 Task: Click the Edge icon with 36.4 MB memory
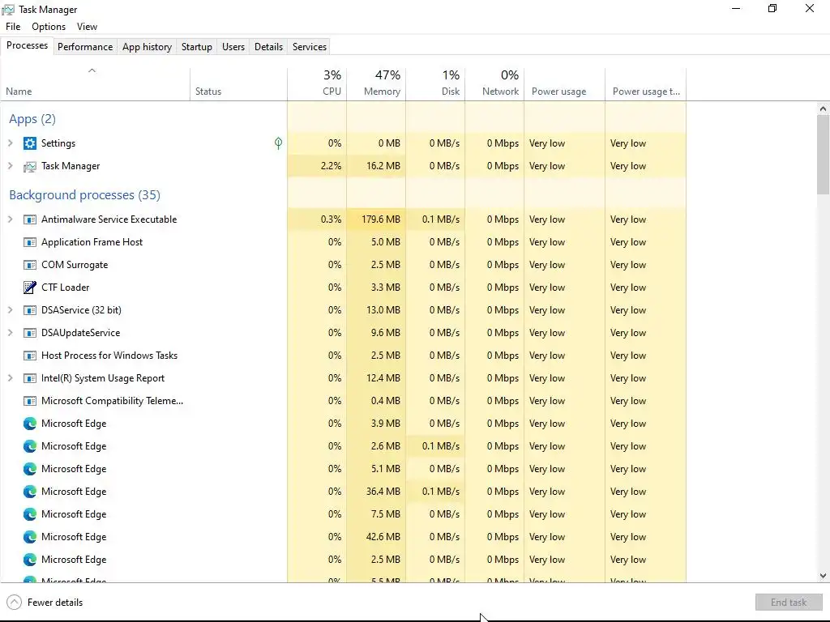click(30, 492)
